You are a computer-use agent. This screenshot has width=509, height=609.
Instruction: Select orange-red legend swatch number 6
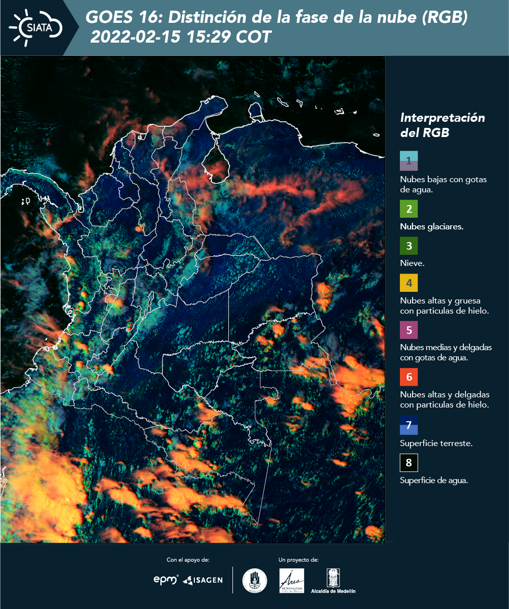click(409, 377)
